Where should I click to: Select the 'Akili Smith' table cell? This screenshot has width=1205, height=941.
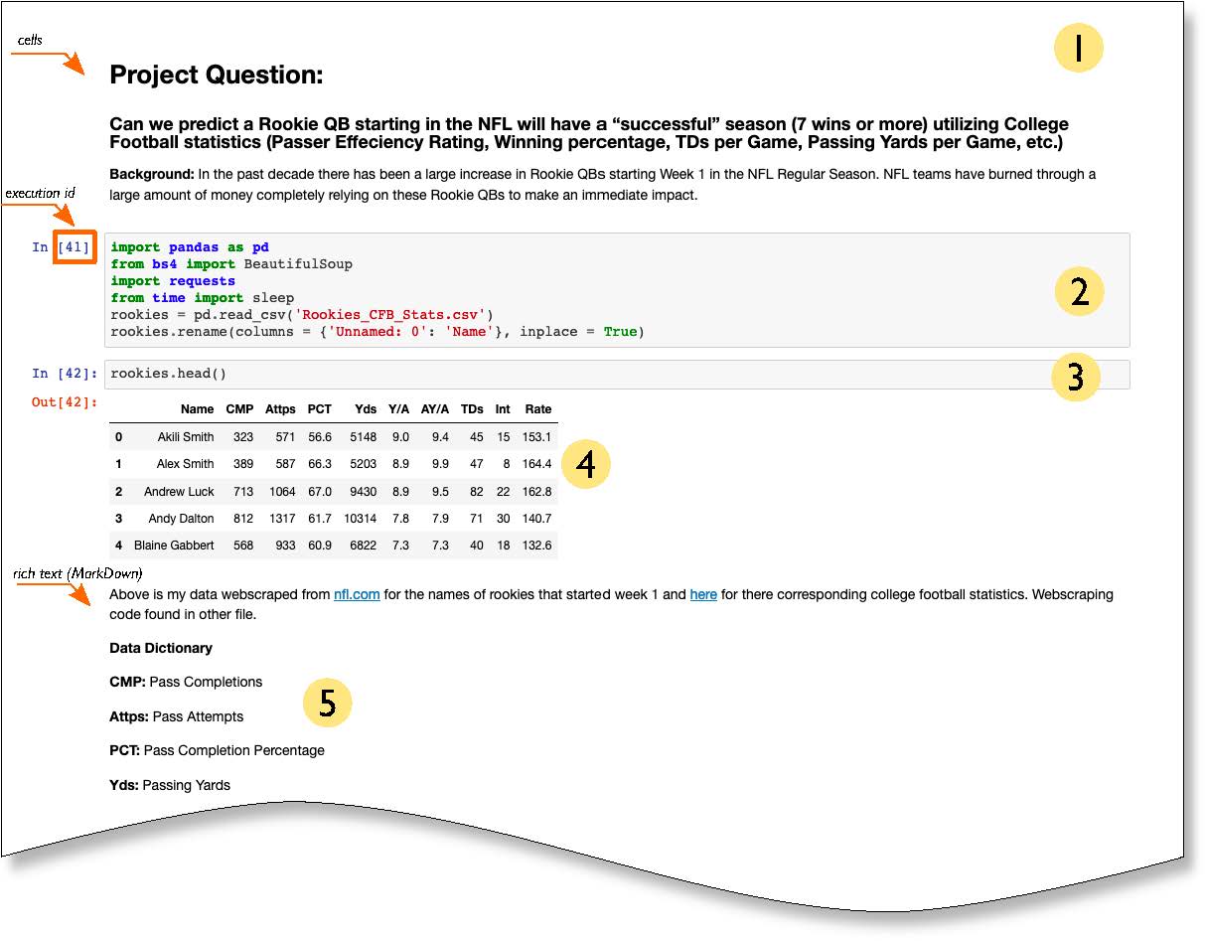(186, 437)
